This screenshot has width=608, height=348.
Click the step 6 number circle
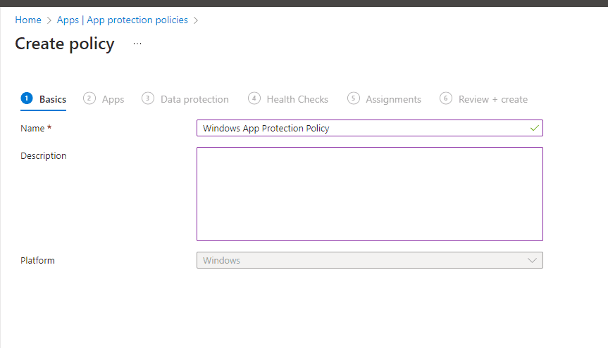[x=446, y=98]
